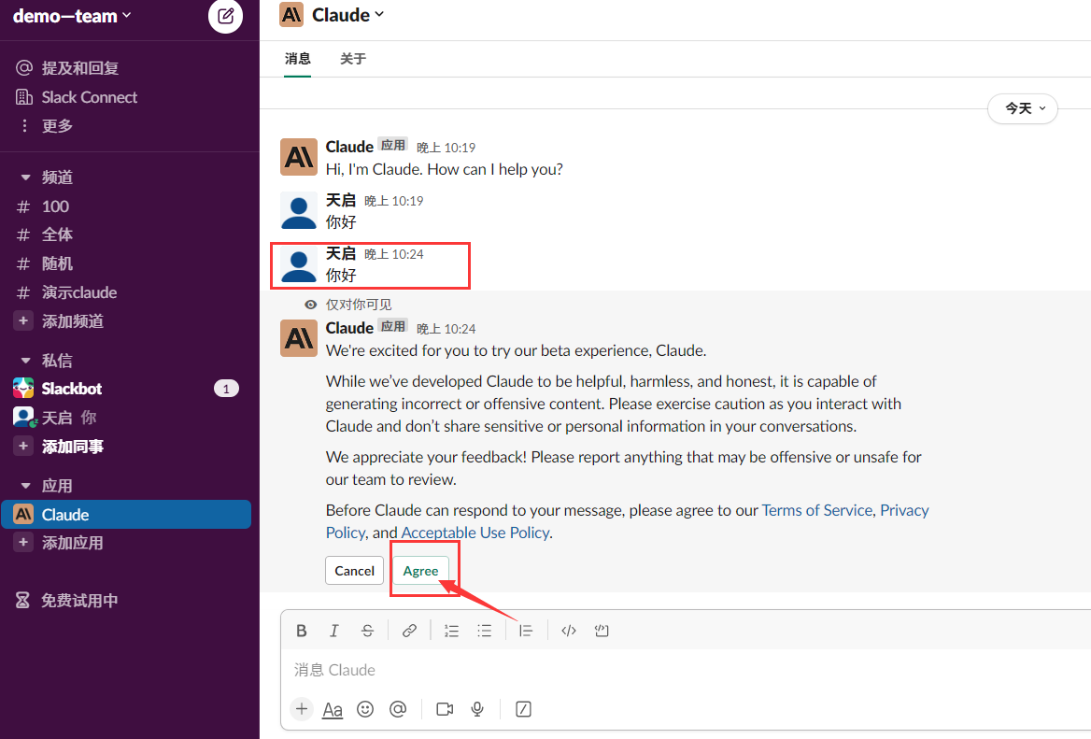Click the Slackbot unread badge
The height and width of the screenshot is (739, 1091).
226,389
